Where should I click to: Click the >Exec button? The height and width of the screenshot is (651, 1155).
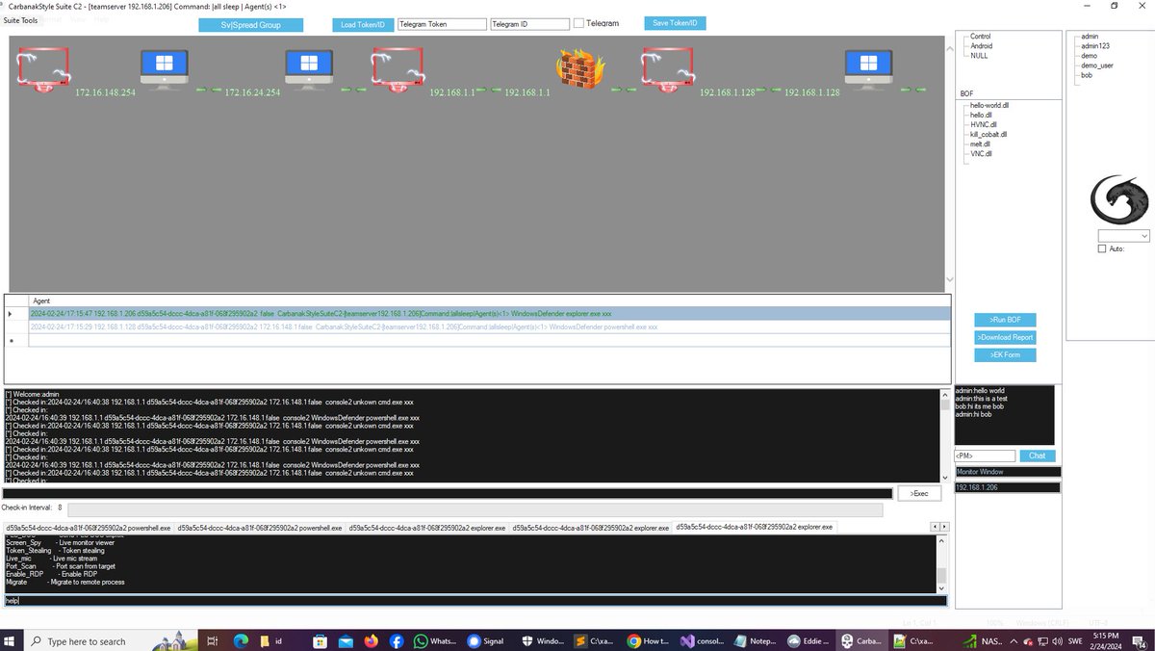919,493
